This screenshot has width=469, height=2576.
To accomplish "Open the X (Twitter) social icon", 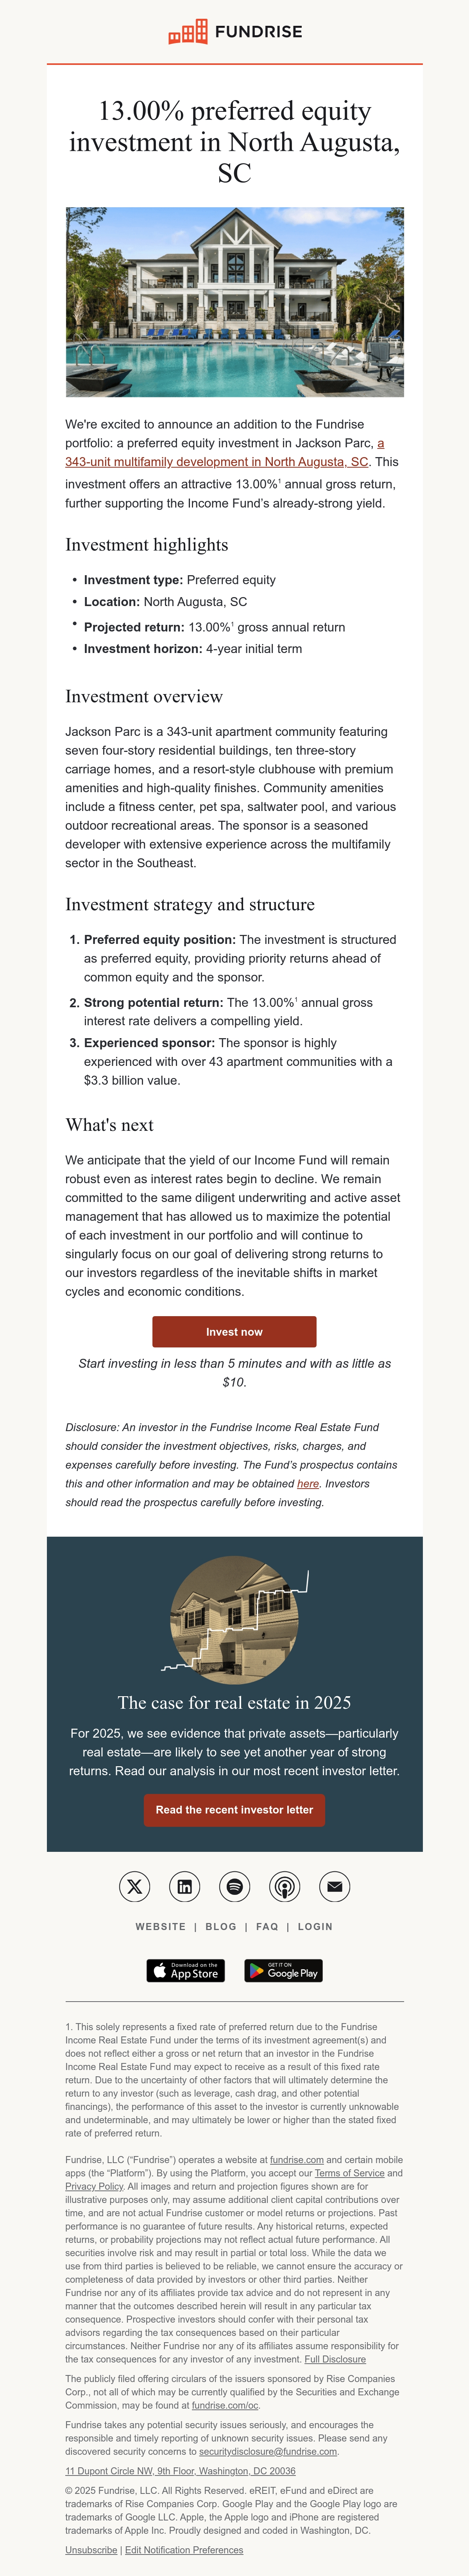I will [135, 1887].
